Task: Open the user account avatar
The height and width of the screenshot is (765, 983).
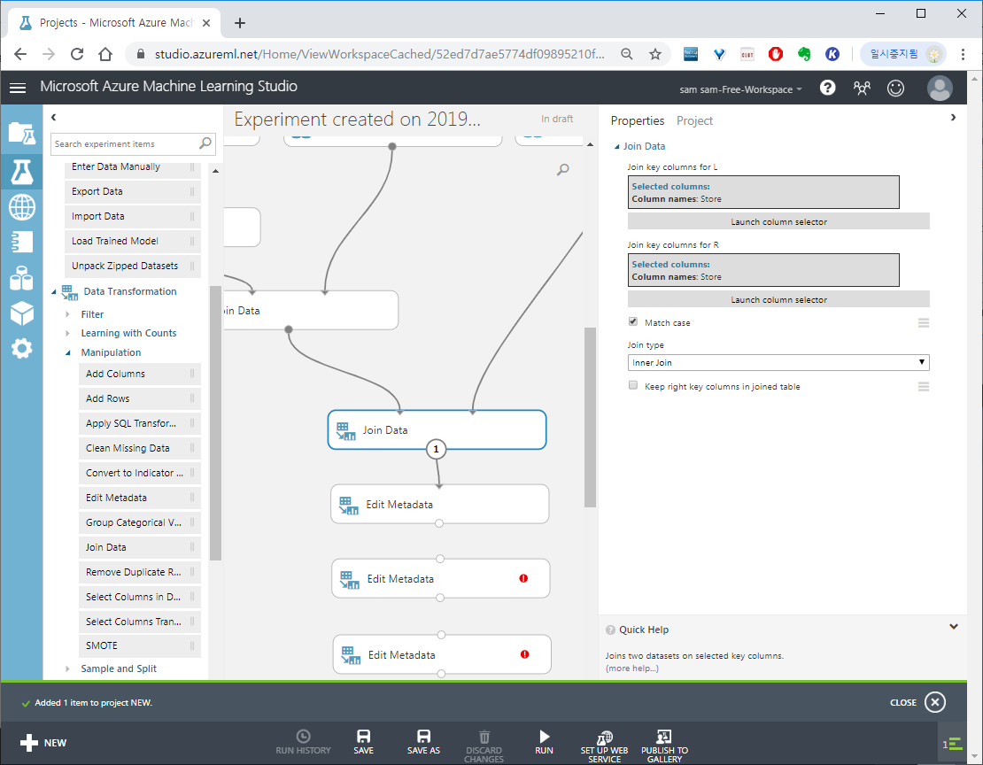Action: point(940,88)
